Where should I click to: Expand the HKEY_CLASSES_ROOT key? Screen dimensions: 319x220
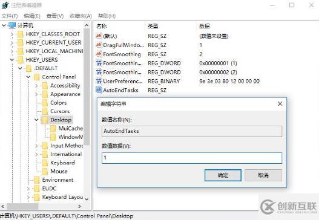click(12, 34)
